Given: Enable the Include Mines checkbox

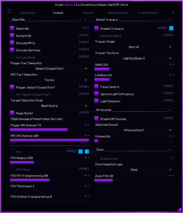Looking at the screenshot, I should tap(12, 57).
